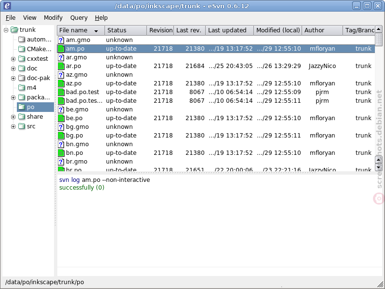Select the ar.po file name
The width and height of the screenshot is (385, 289).
73,66
